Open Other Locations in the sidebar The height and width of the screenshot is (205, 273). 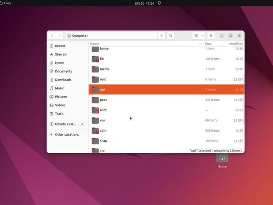click(x=68, y=135)
